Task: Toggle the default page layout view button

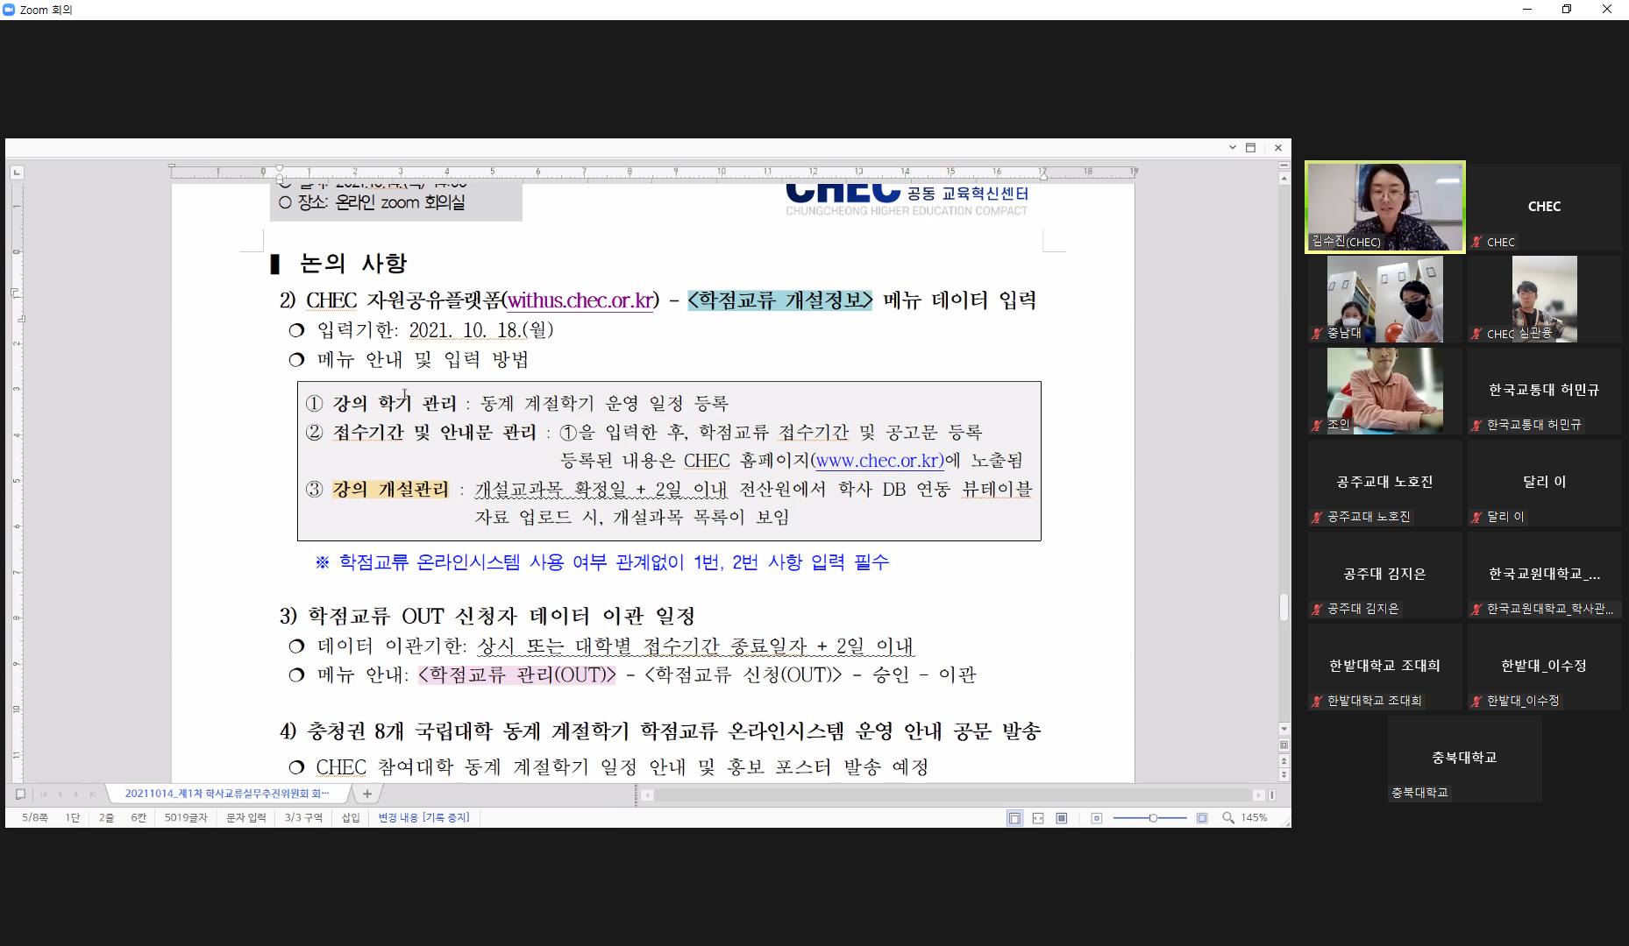Action: [x=1014, y=818]
